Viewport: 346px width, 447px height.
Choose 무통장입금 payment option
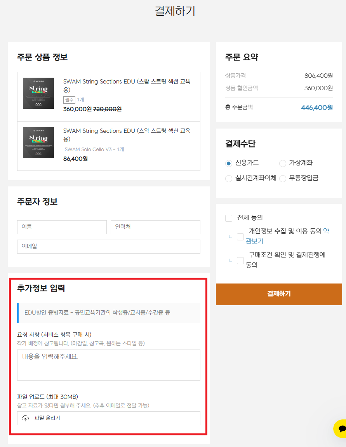click(x=282, y=179)
